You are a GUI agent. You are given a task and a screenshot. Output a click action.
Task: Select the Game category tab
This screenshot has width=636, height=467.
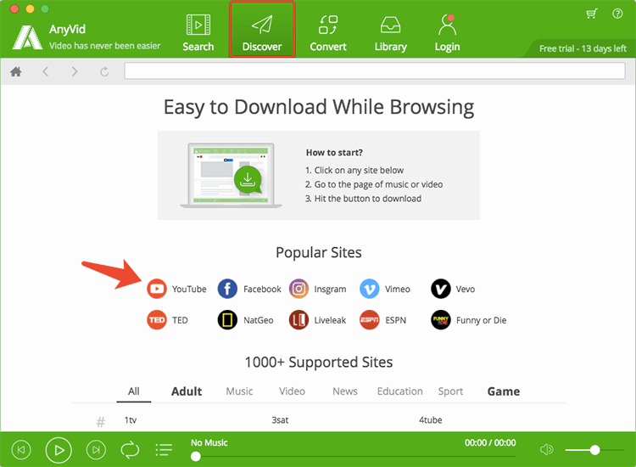[504, 391]
